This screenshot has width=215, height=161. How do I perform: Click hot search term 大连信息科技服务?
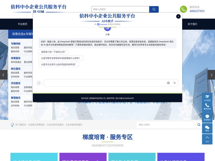tap(55, 125)
